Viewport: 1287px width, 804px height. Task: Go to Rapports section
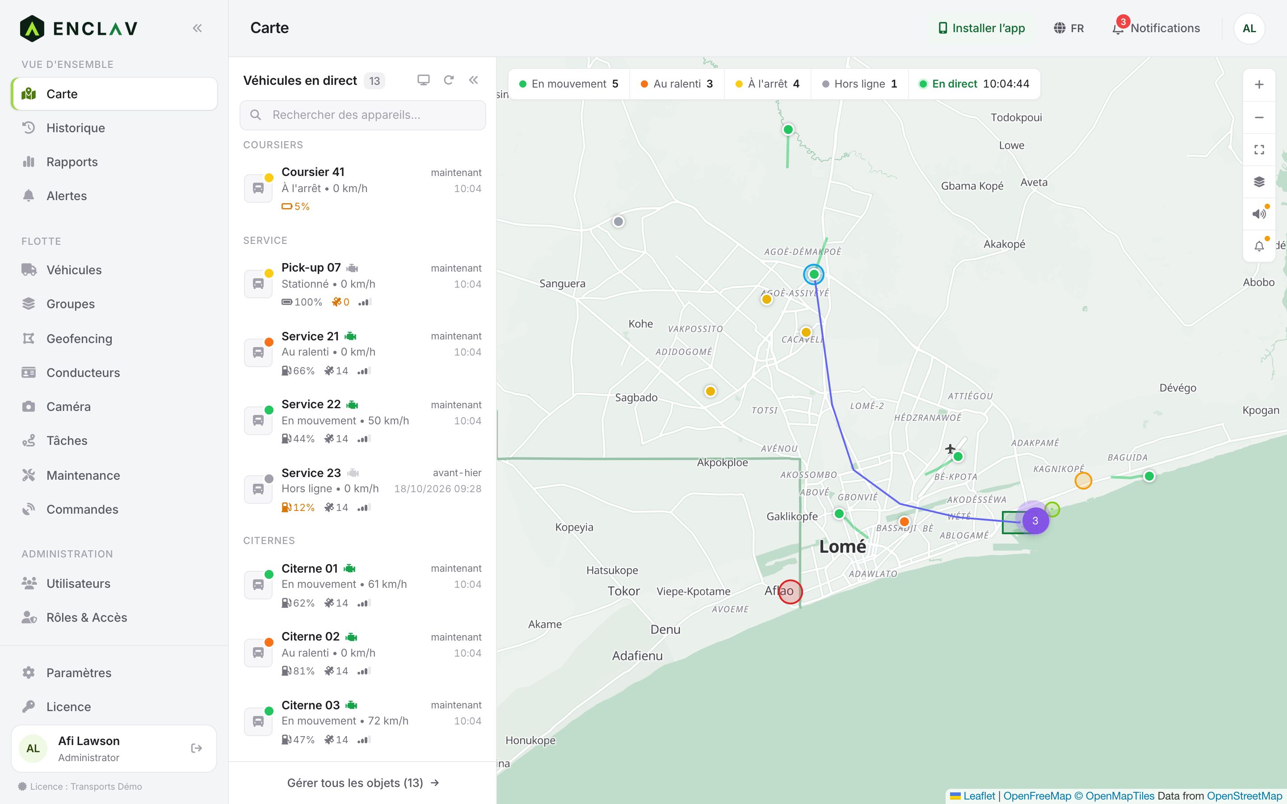tap(114, 162)
